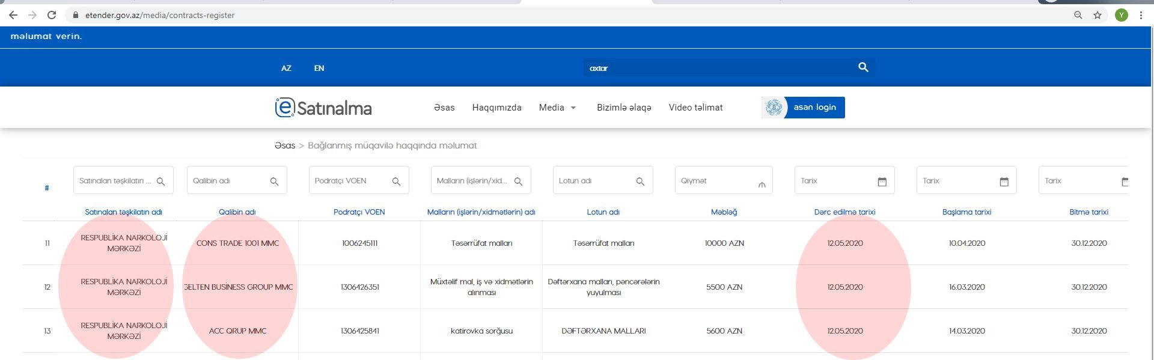Click the Əsas breadcrumb link

pyautogui.click(x=285, y=145)
